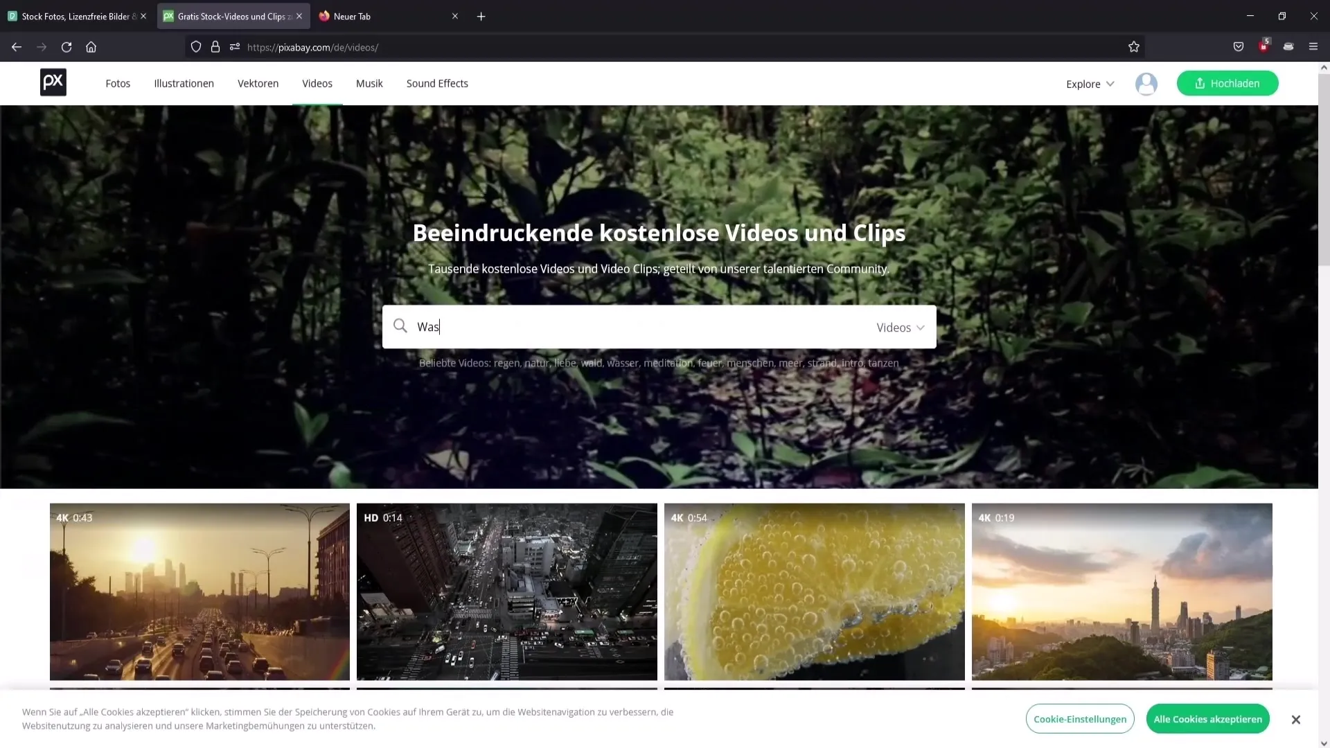The image size is (1330, 748).
Task: Click the browser back navigation arrow
Action: pos(17,46)
